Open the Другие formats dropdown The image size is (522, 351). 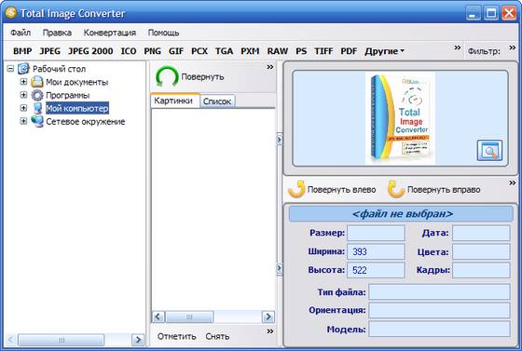tap(384, 51)
